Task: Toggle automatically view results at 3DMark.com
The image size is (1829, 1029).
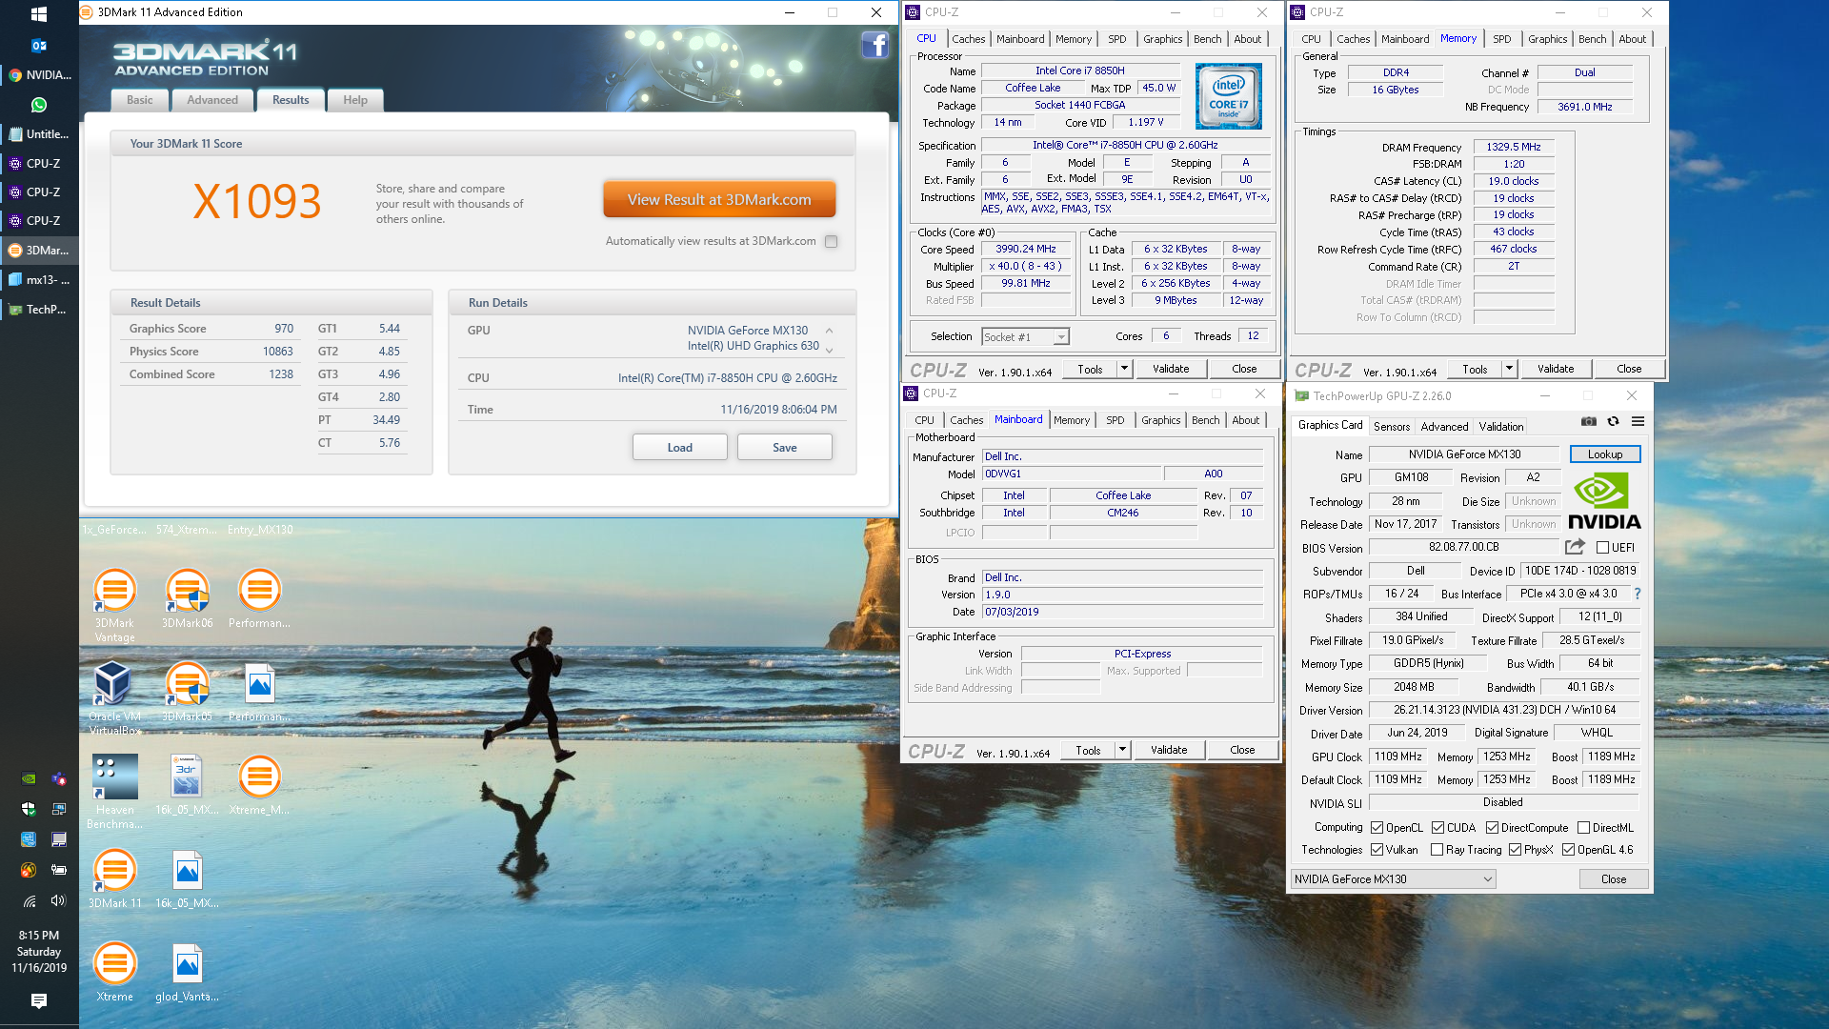Action: (x=831, y=241)
